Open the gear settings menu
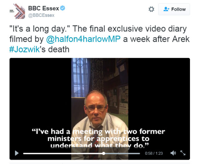 [x=151, y=9]
